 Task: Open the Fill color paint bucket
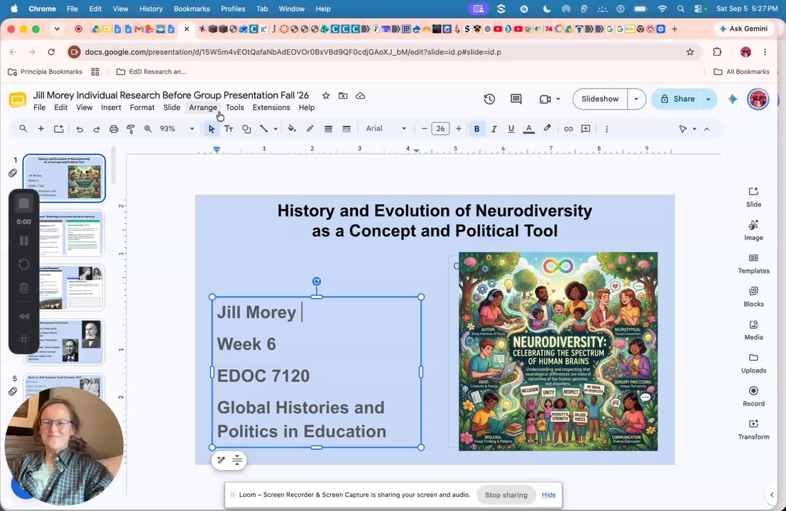point(292,128)
